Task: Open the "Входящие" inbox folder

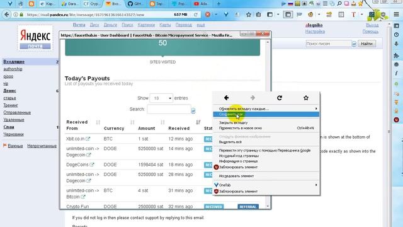Action: (x=14, y=62)
